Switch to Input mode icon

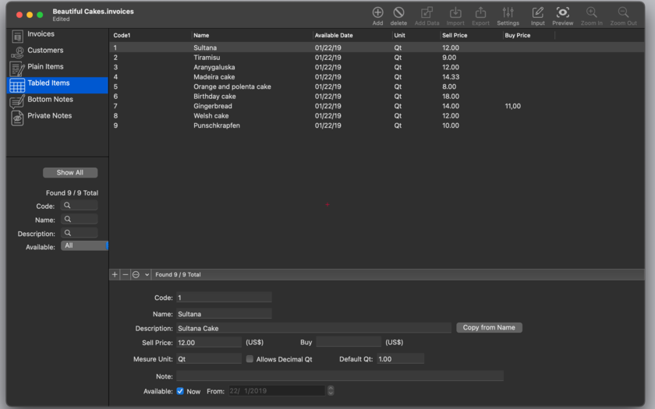pyautogui.click(x=537, y=12)
